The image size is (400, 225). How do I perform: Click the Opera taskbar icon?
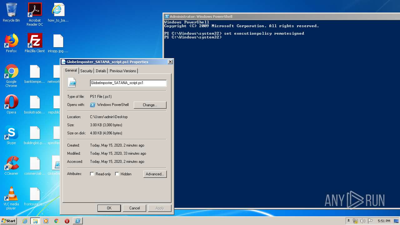[x=67, y=221]
